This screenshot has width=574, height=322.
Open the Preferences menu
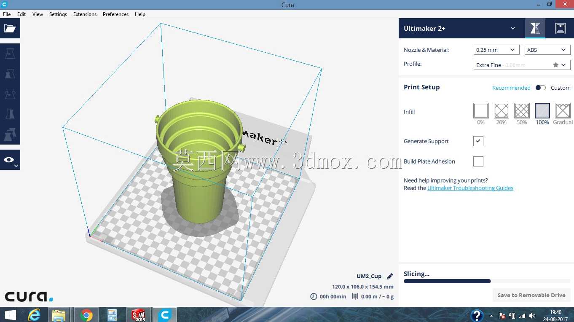click(115, 14)
